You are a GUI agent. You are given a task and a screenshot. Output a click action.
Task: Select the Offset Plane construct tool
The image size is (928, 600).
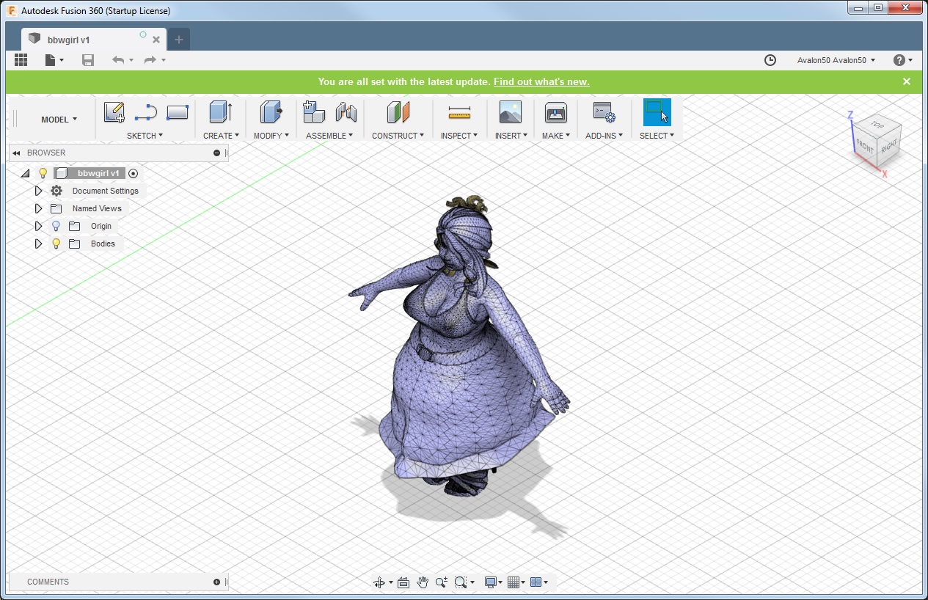(x=398, y=112)
